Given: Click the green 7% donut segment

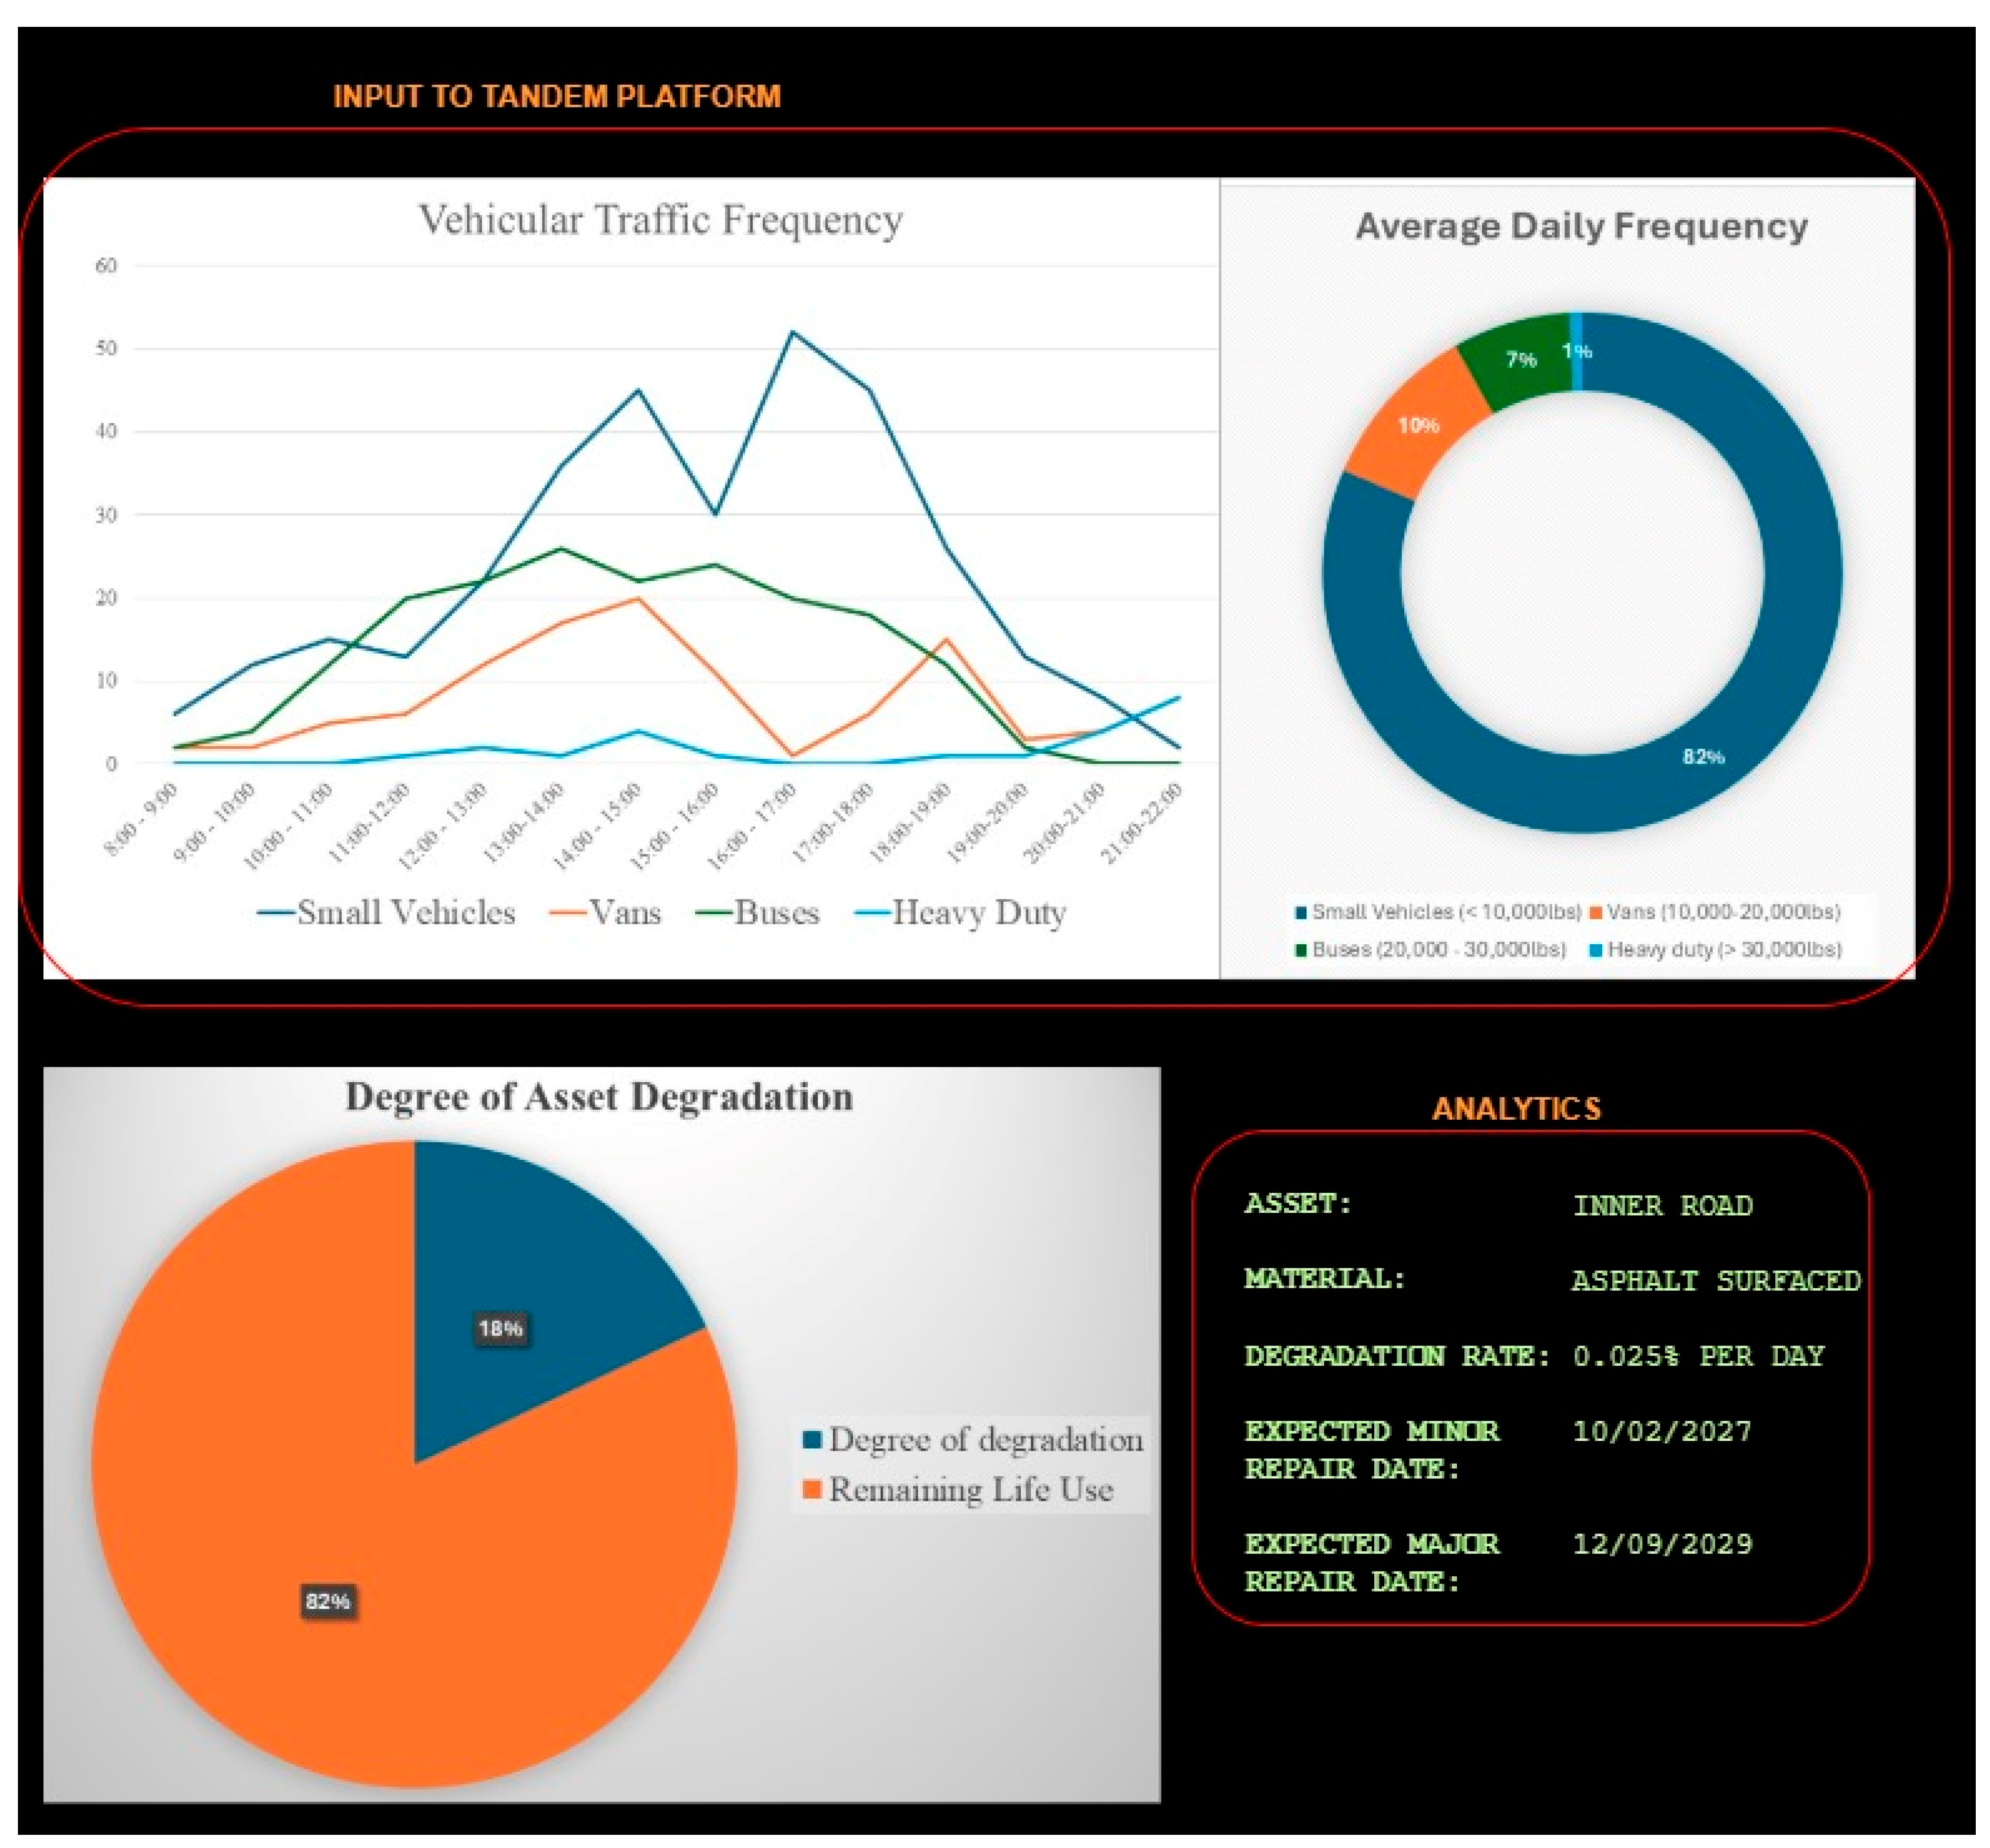Looking at the screenshot, I should pos(1520,360).
